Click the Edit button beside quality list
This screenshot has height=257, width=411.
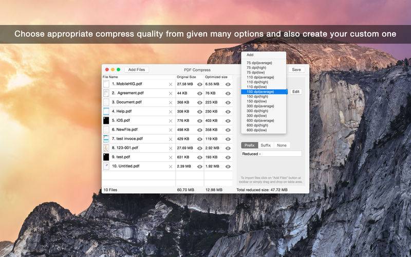click(x=296, y=92)
